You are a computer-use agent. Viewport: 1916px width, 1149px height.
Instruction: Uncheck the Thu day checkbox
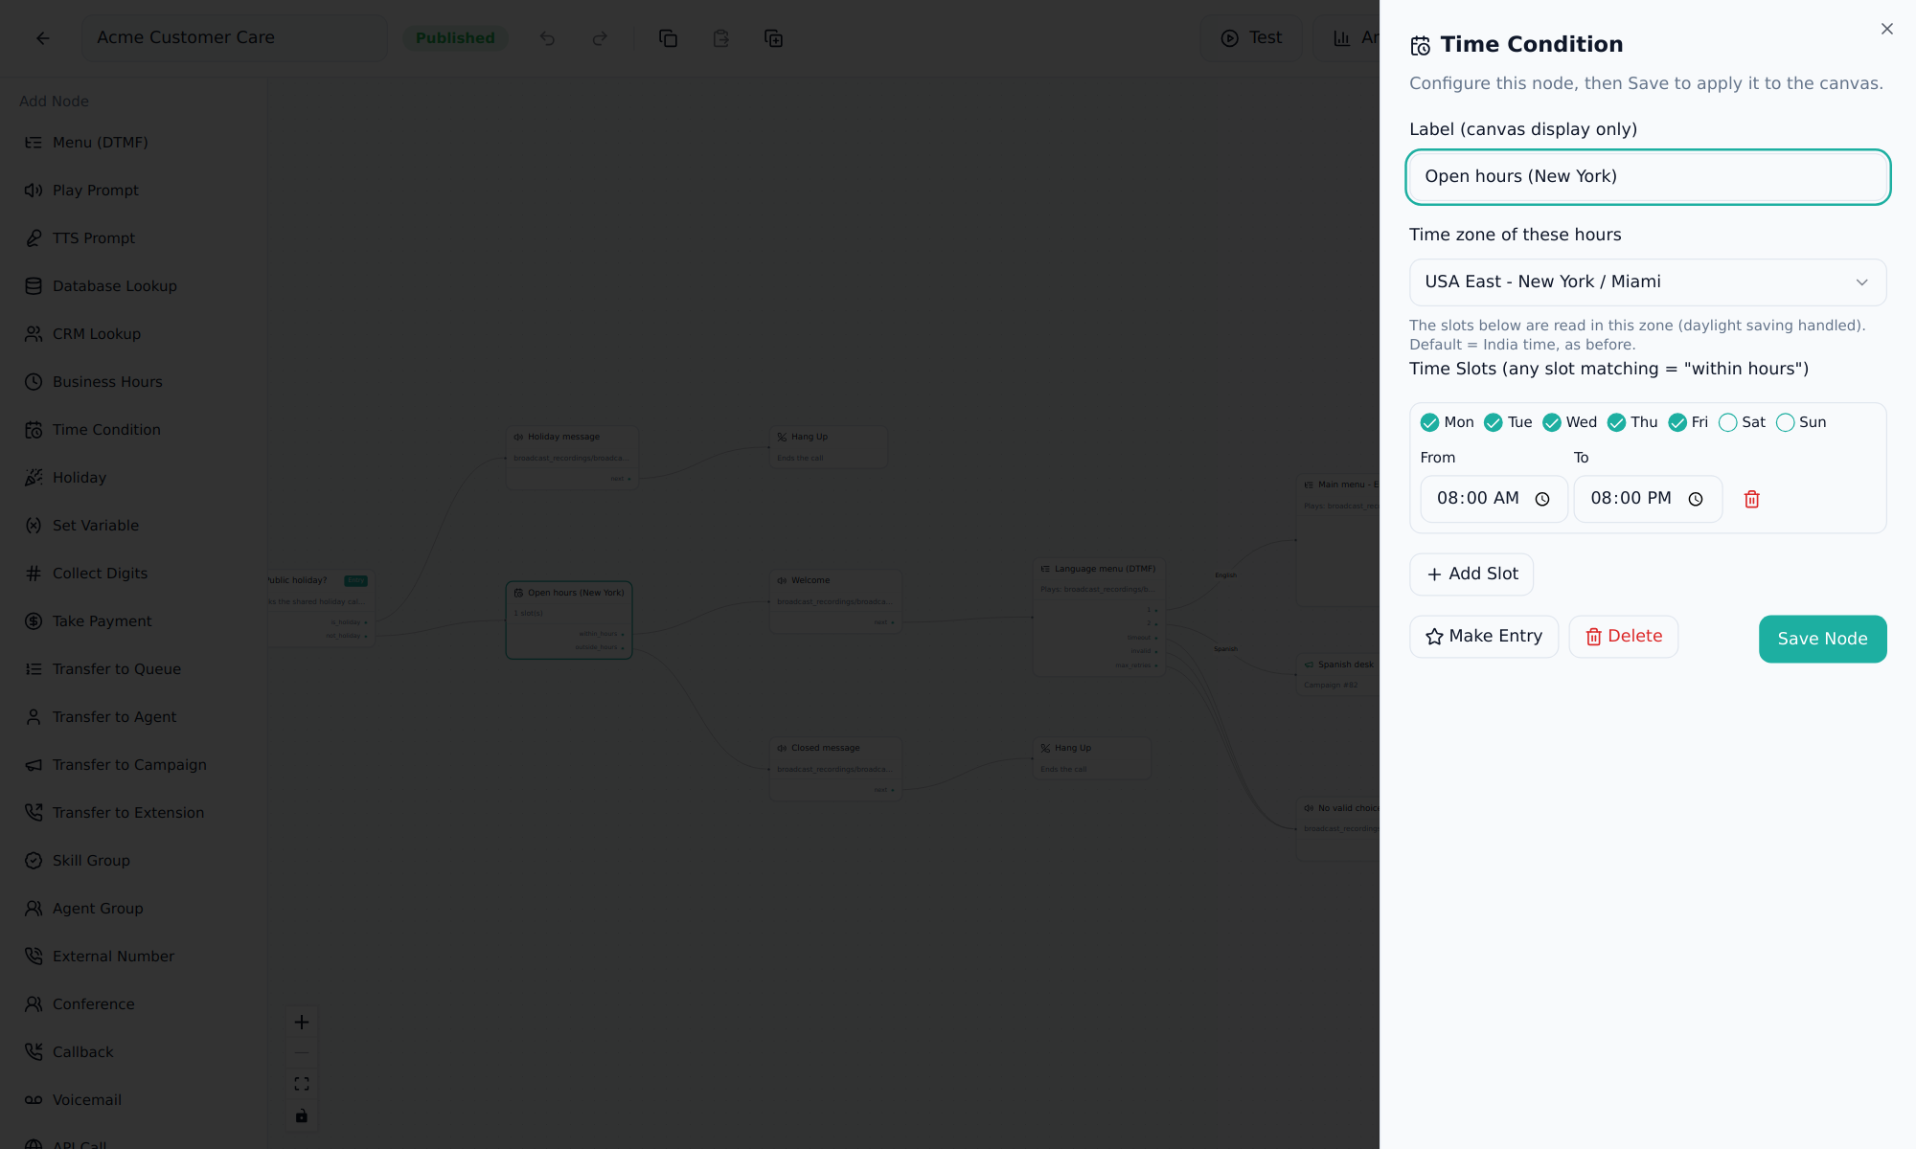tap(1616, 422)
